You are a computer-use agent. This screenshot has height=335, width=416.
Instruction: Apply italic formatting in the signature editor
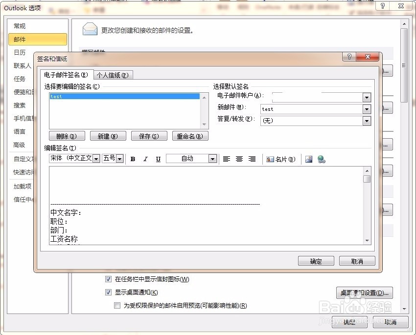pyautogui.click(x=145, y=159)
